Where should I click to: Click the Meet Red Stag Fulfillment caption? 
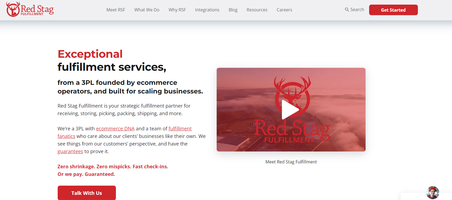pyautogui.click(x=291, y=162)
